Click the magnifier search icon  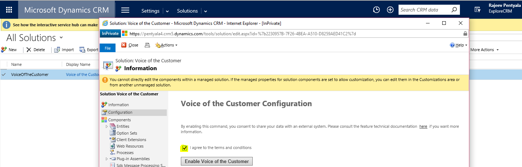[454, 10]
